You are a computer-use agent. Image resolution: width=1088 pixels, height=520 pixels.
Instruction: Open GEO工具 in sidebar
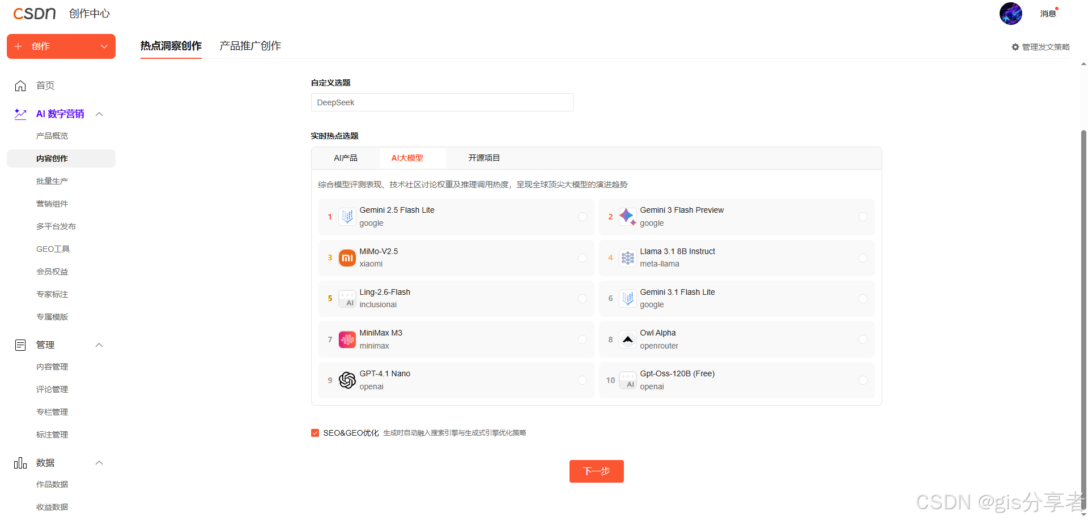[x=53, y=249]
